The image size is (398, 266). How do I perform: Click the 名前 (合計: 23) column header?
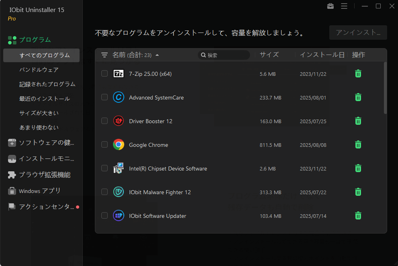132,55
